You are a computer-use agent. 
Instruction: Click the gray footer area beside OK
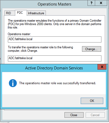41,101
